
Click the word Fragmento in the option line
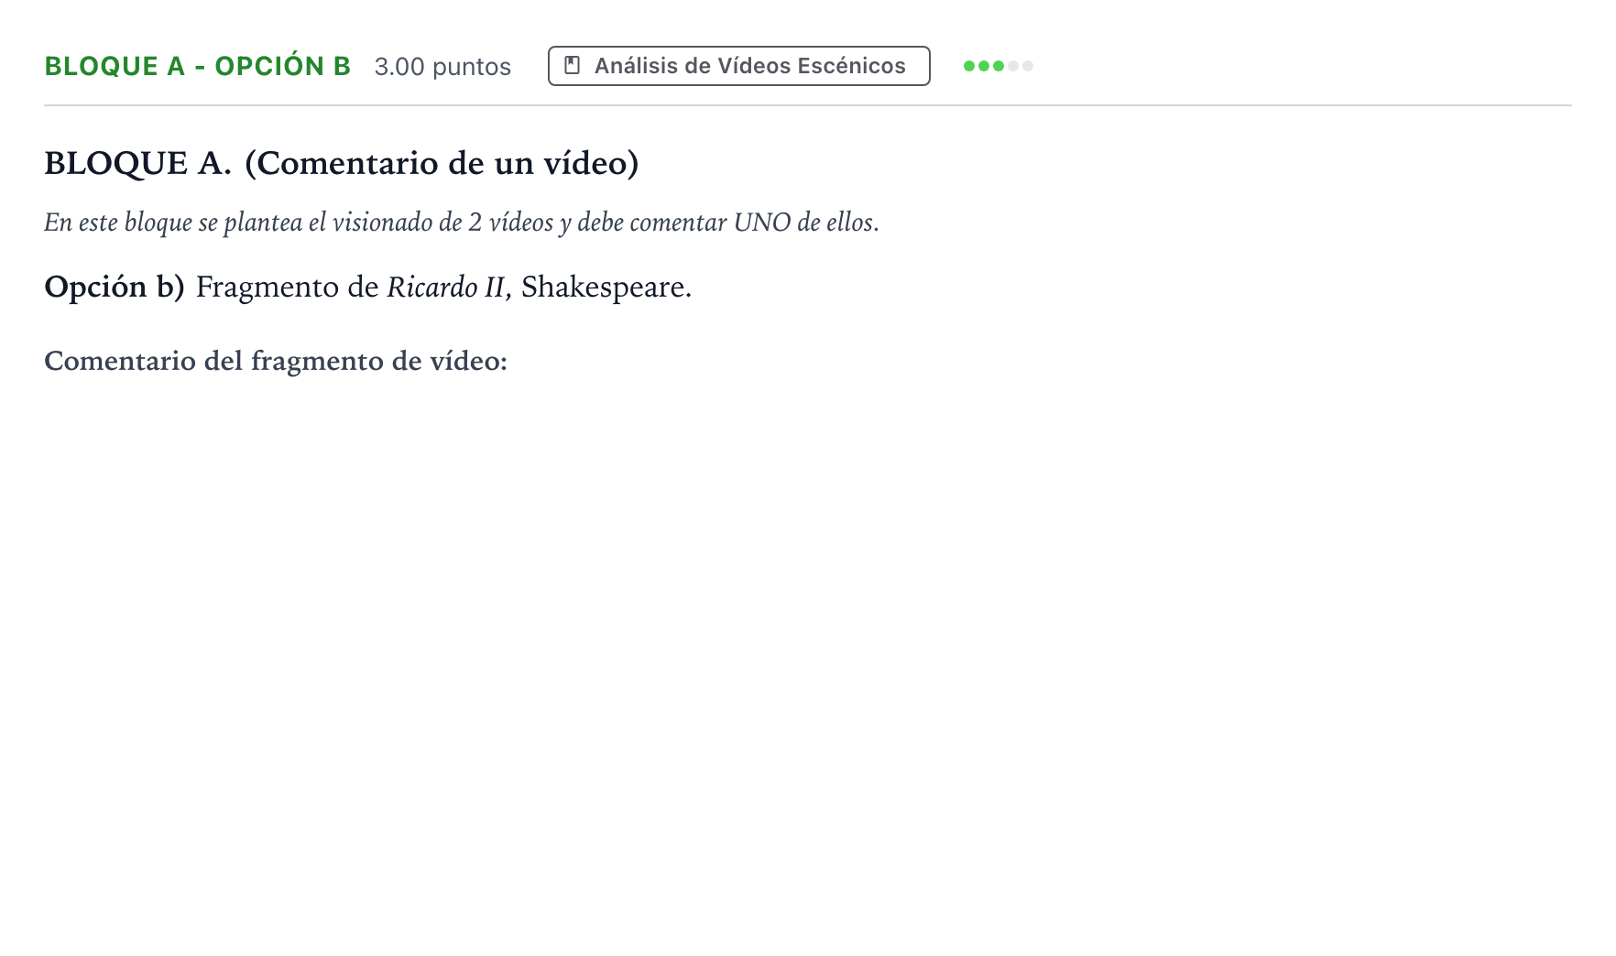268,288
